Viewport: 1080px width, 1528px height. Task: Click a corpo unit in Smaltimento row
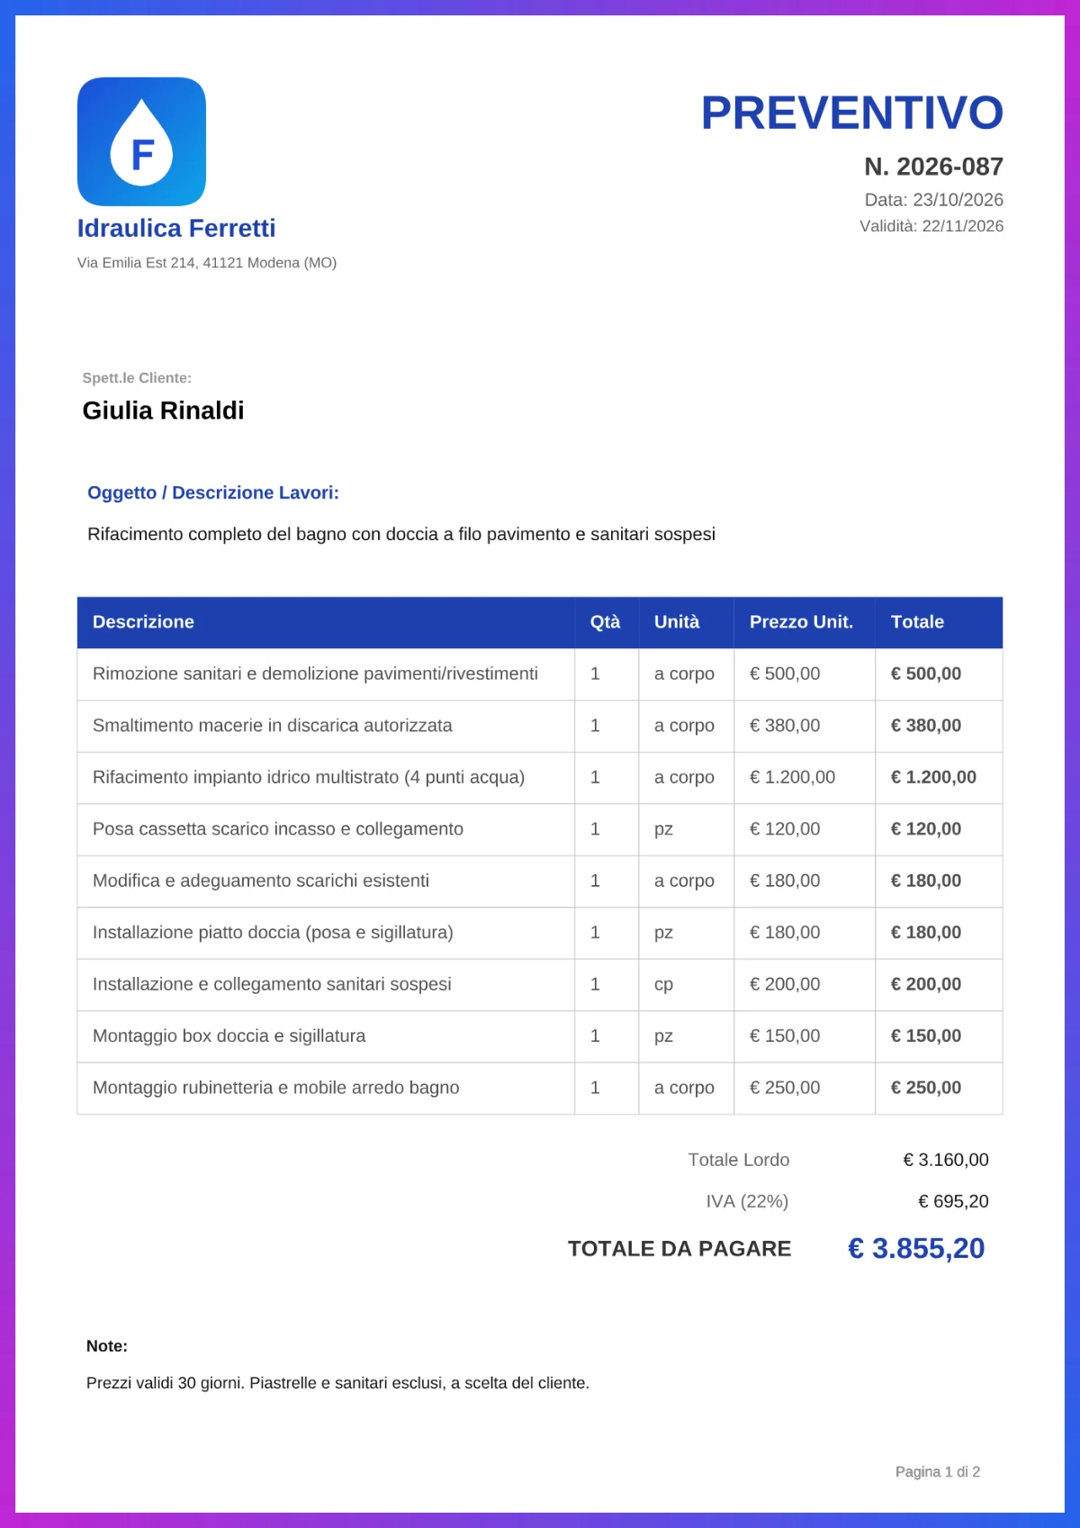click(x=684, y=726)
